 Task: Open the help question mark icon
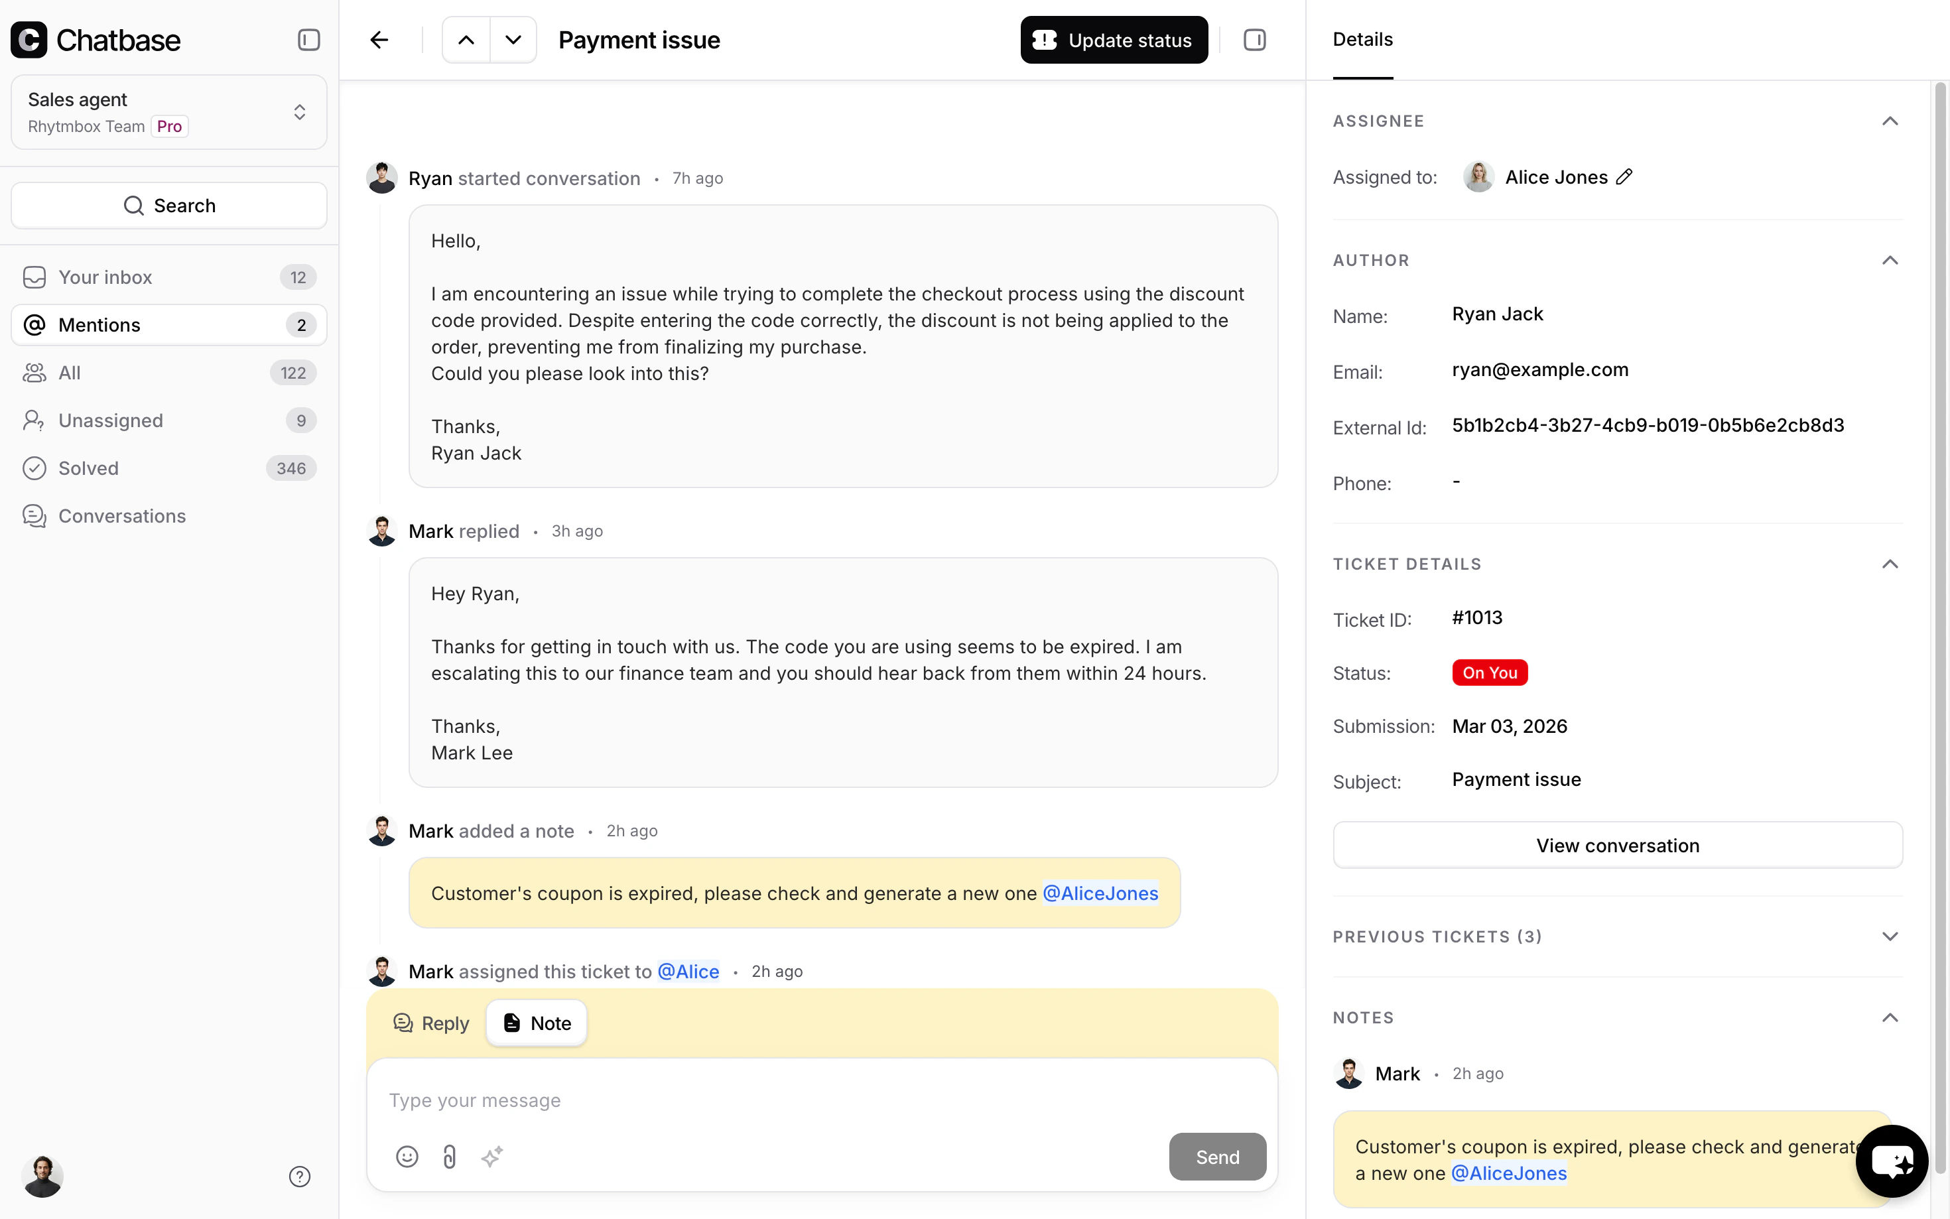tap(299, 1177)
